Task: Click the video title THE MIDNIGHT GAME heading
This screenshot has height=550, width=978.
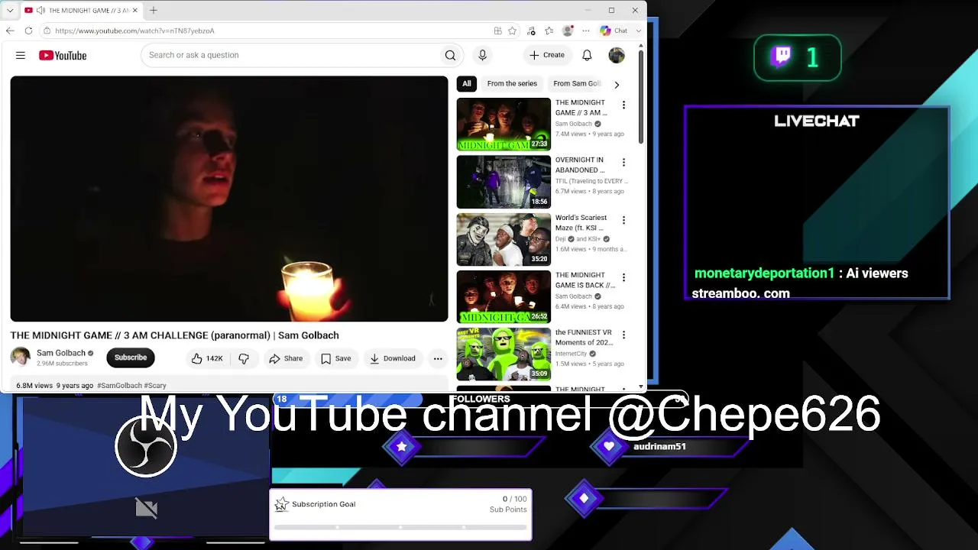Action: pos(174,335)
